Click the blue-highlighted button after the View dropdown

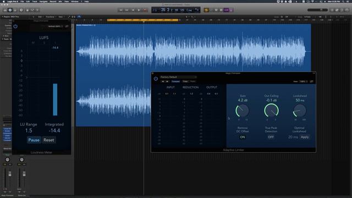tap(79, 16)
